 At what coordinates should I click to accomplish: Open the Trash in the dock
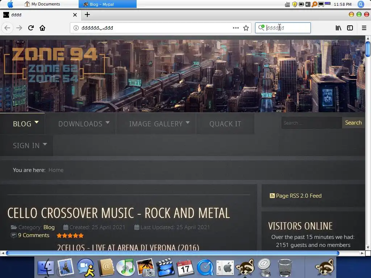[x=285, y=268]
